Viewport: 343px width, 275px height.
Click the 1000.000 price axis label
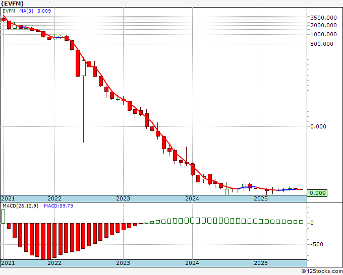click(323, 34)
